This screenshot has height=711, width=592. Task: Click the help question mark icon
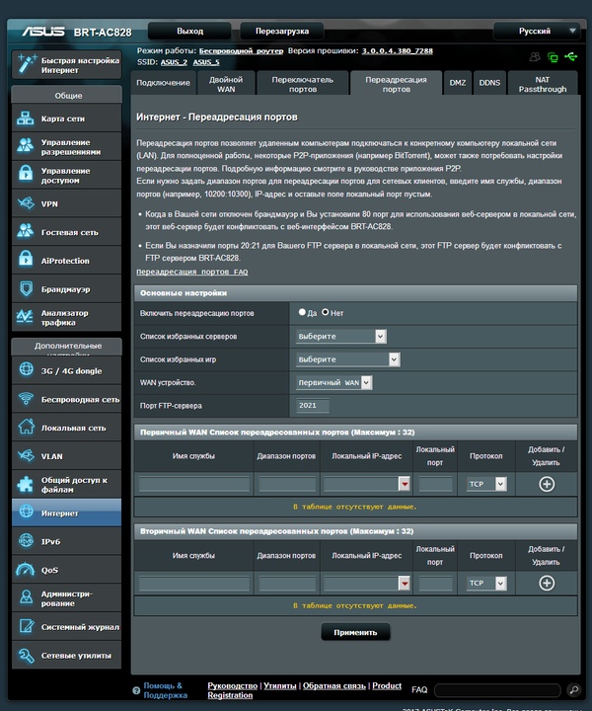click(x=136, y=690)
